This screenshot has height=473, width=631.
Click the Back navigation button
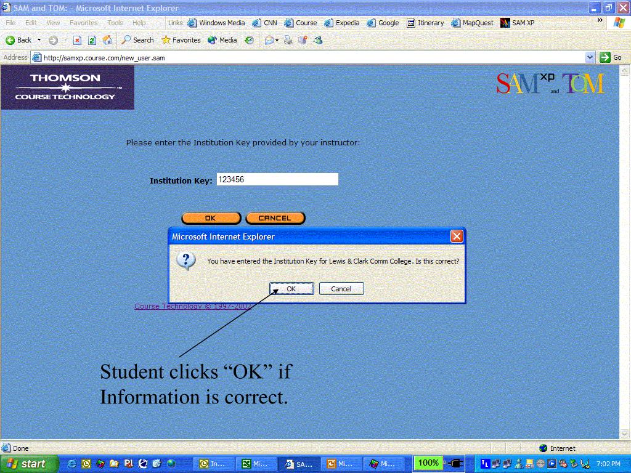(x=18, y=40)
